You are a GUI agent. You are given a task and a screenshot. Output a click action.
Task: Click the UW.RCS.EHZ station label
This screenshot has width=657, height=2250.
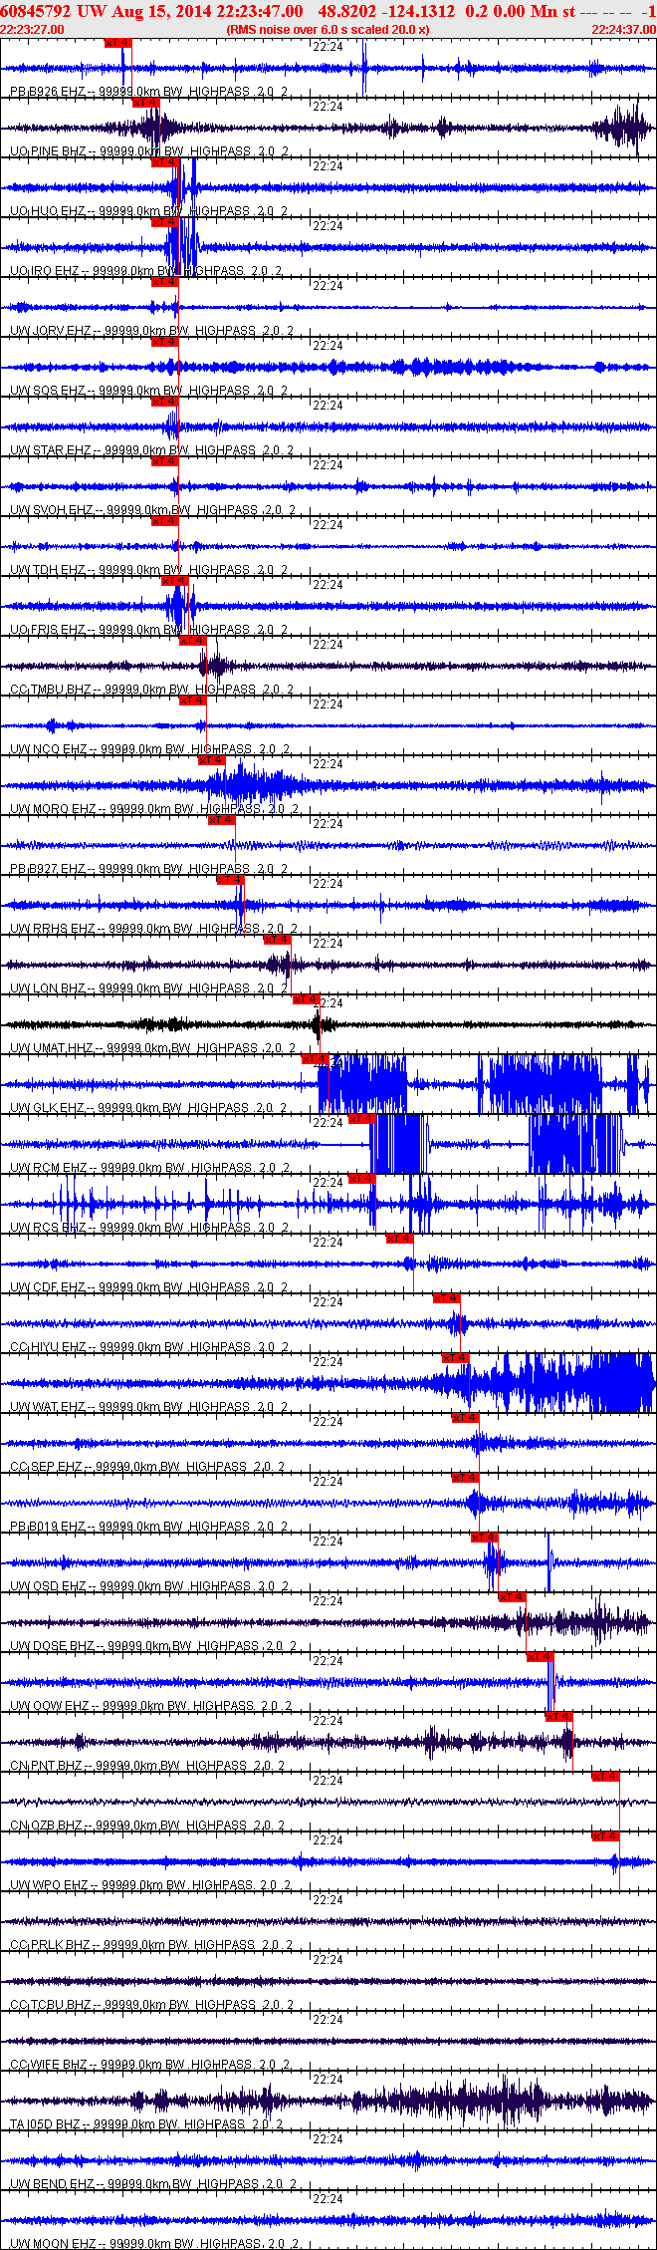(149, 1228)
